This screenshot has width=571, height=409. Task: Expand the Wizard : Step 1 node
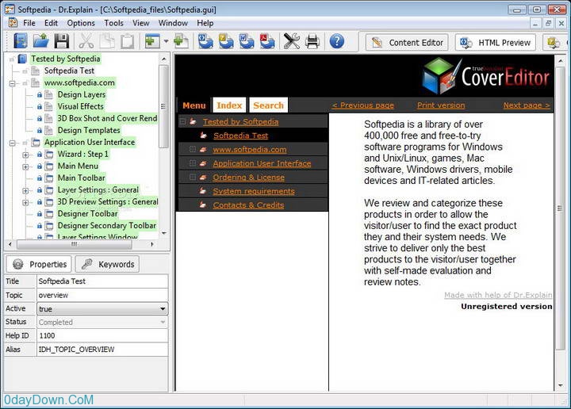click(25, 155)
